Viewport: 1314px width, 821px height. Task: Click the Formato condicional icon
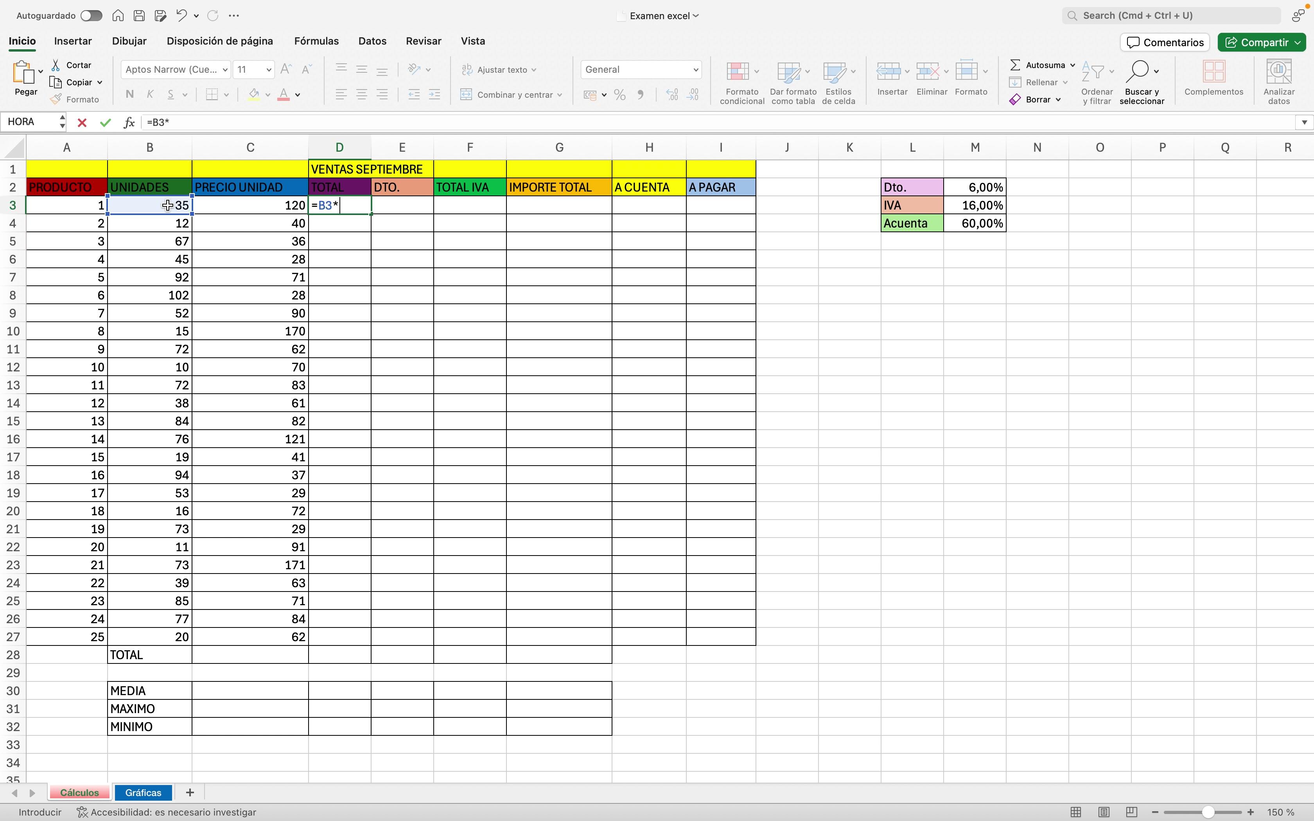(738, 72)
